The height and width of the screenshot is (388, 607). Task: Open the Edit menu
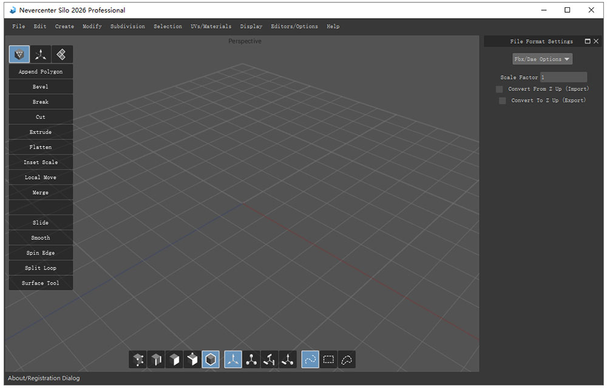tap(40, 27)
